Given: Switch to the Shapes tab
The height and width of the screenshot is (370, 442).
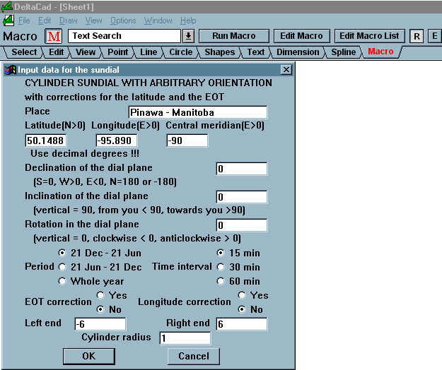Looking at the screenshot, I should [220, 52].
